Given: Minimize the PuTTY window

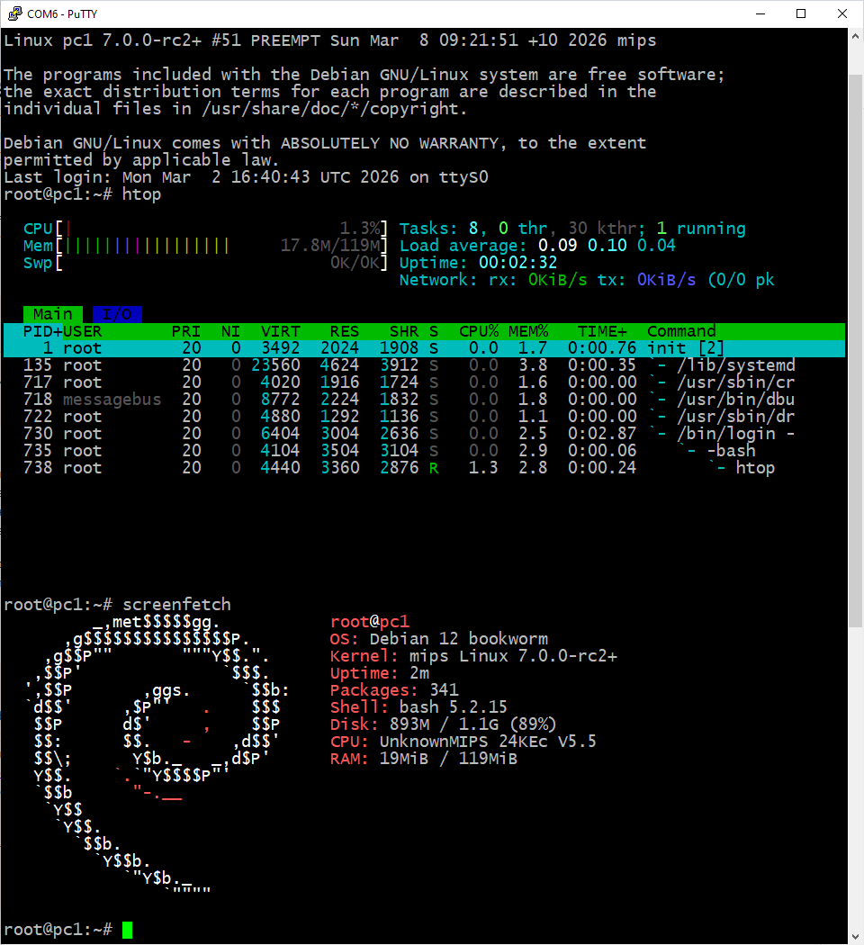Looking at the screenshot, I should 761,13.
